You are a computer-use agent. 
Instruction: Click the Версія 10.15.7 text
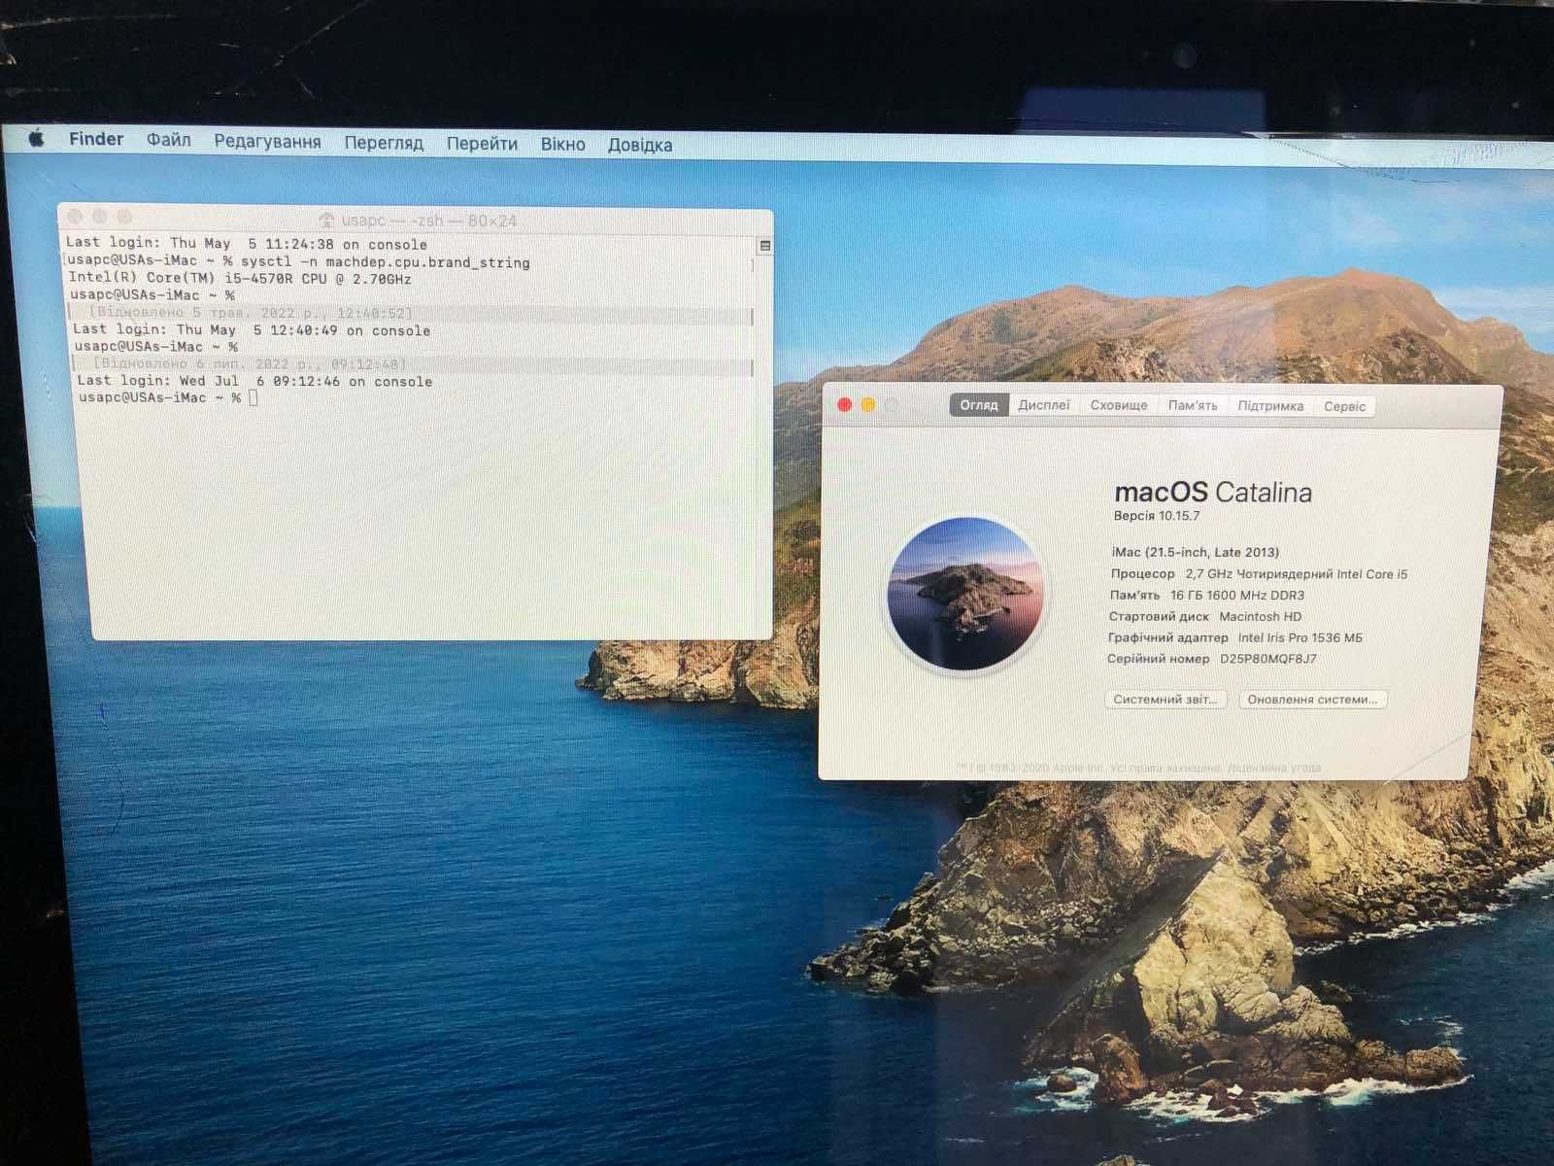[1157, 516]
